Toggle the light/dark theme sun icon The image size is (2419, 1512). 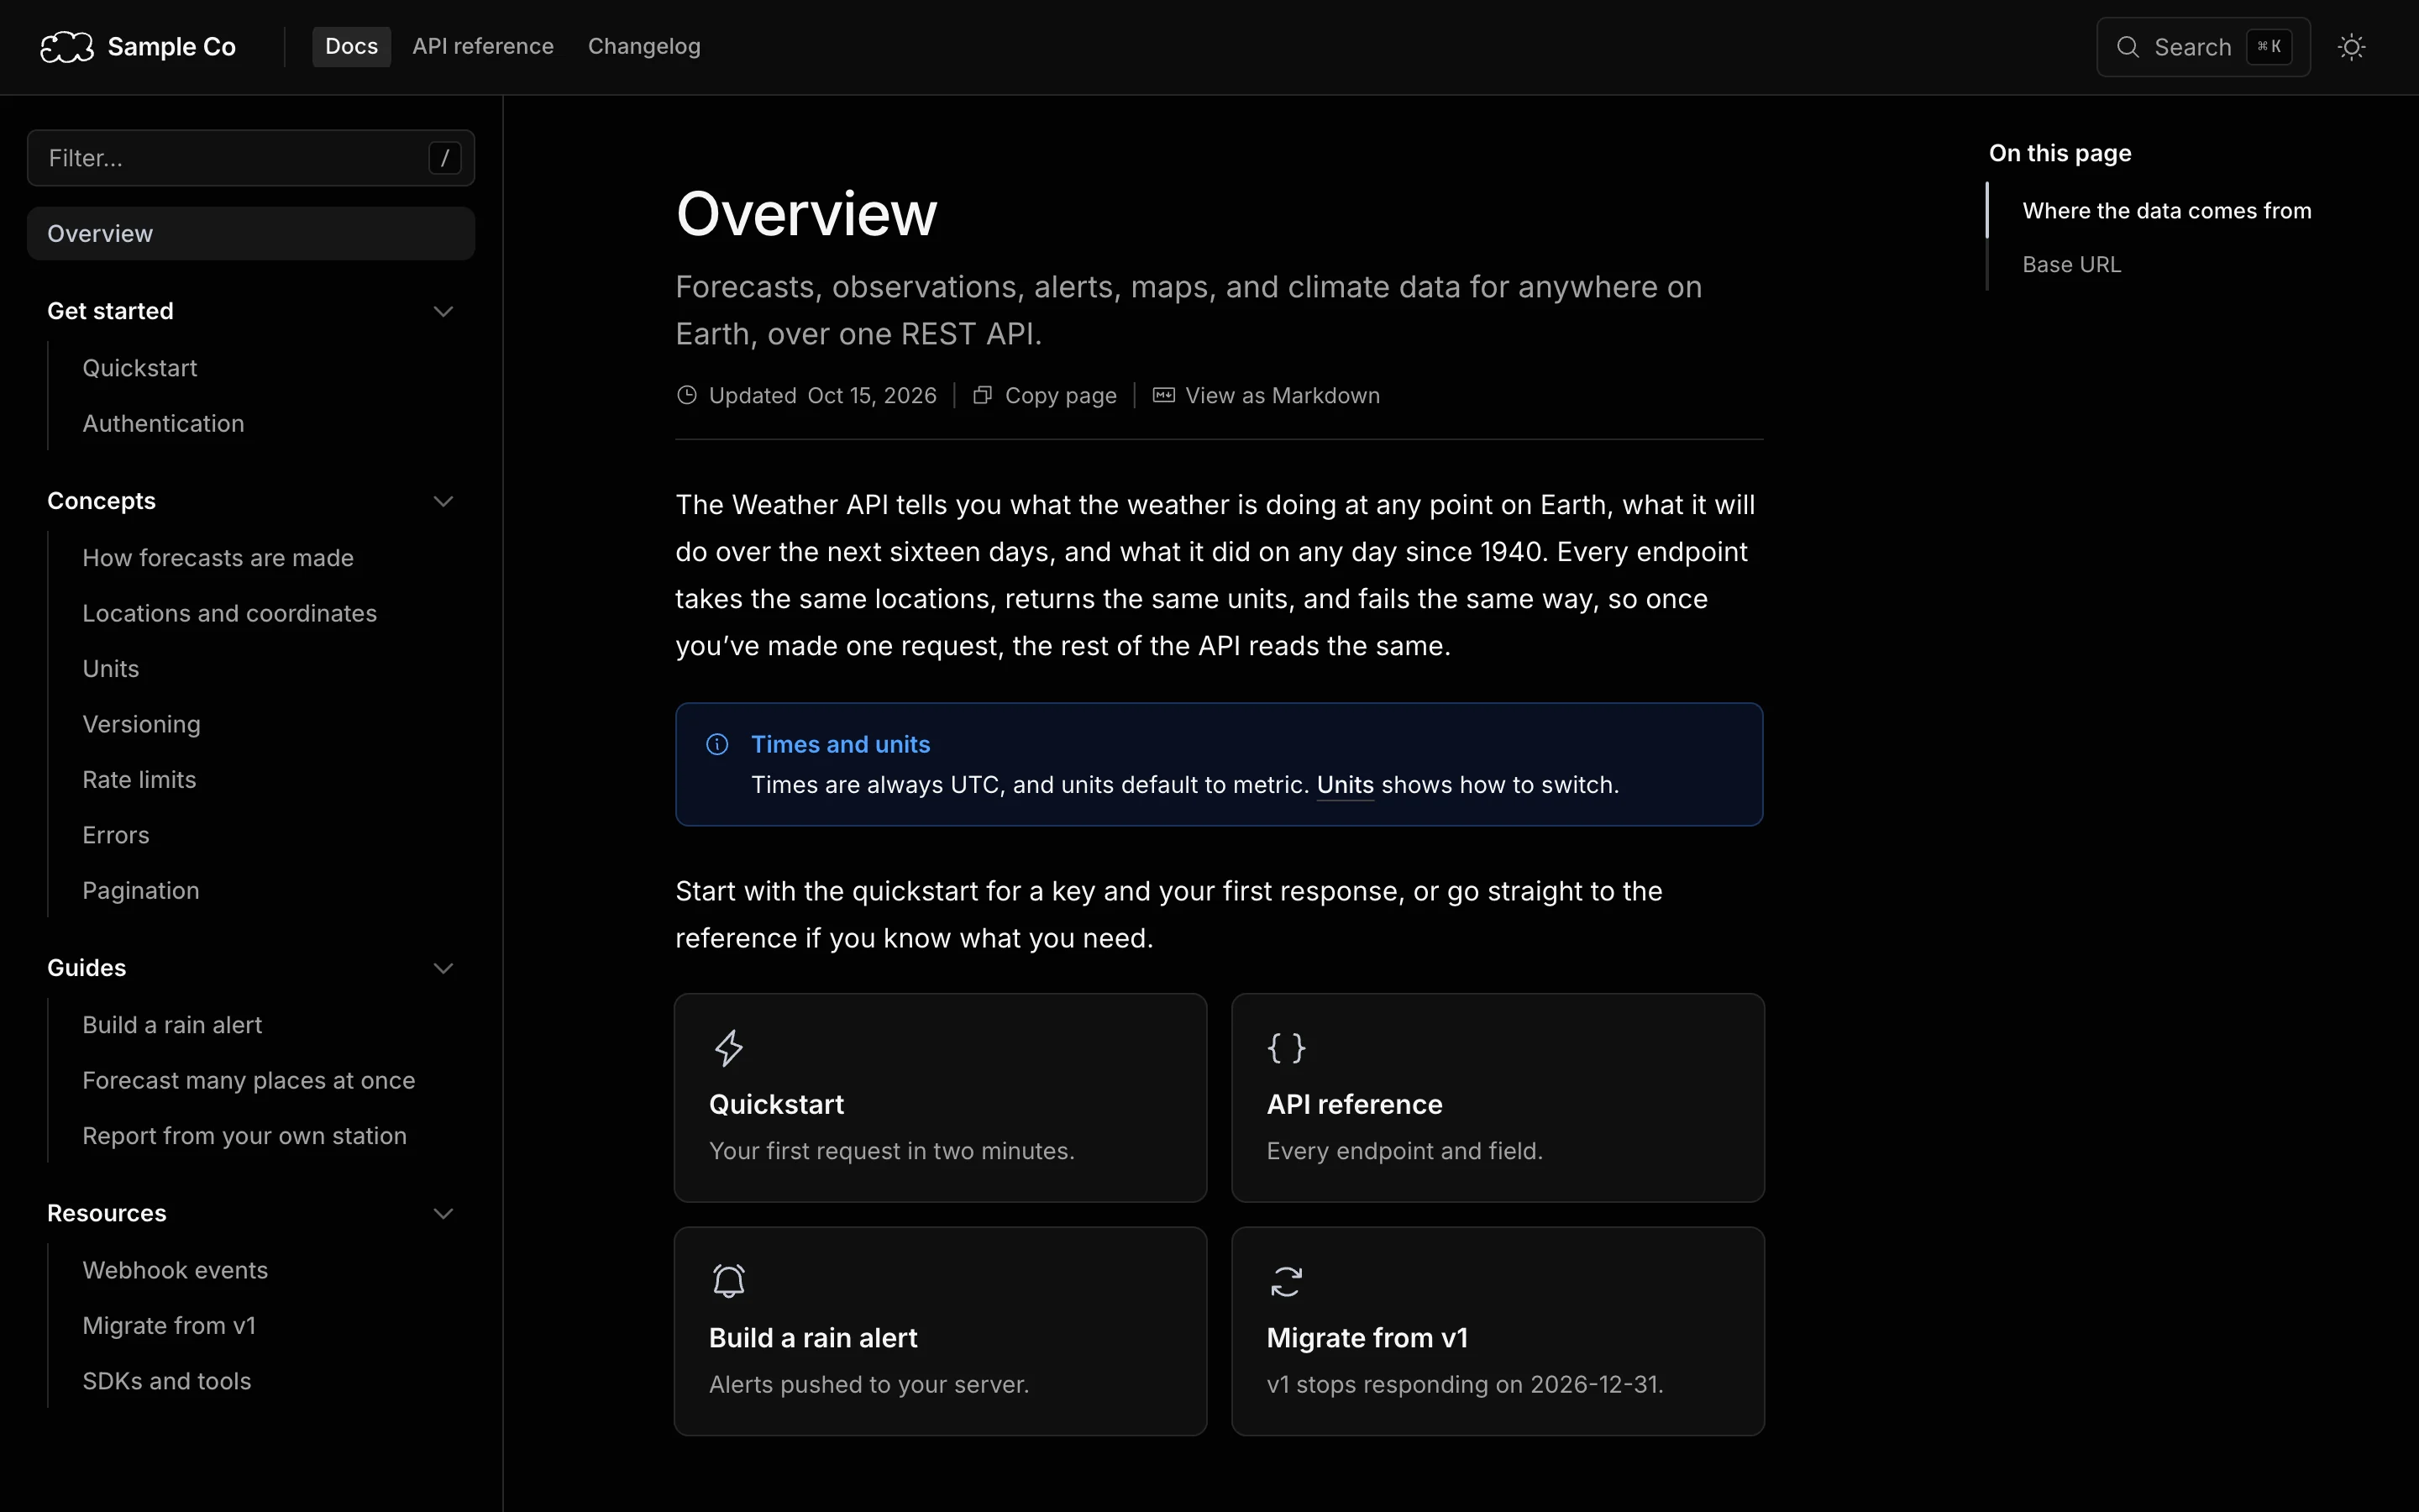tap(2351, 47)
